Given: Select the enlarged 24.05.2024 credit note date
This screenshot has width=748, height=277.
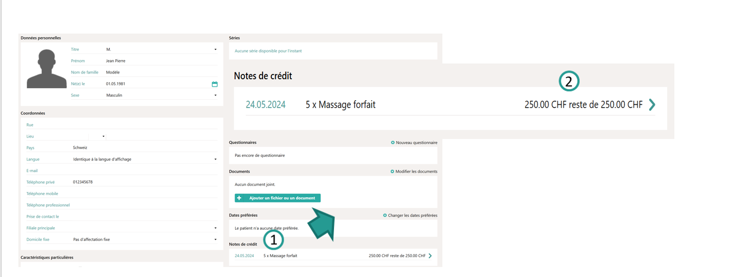Looking at the screenshot, I should click(x=266, y=105).
